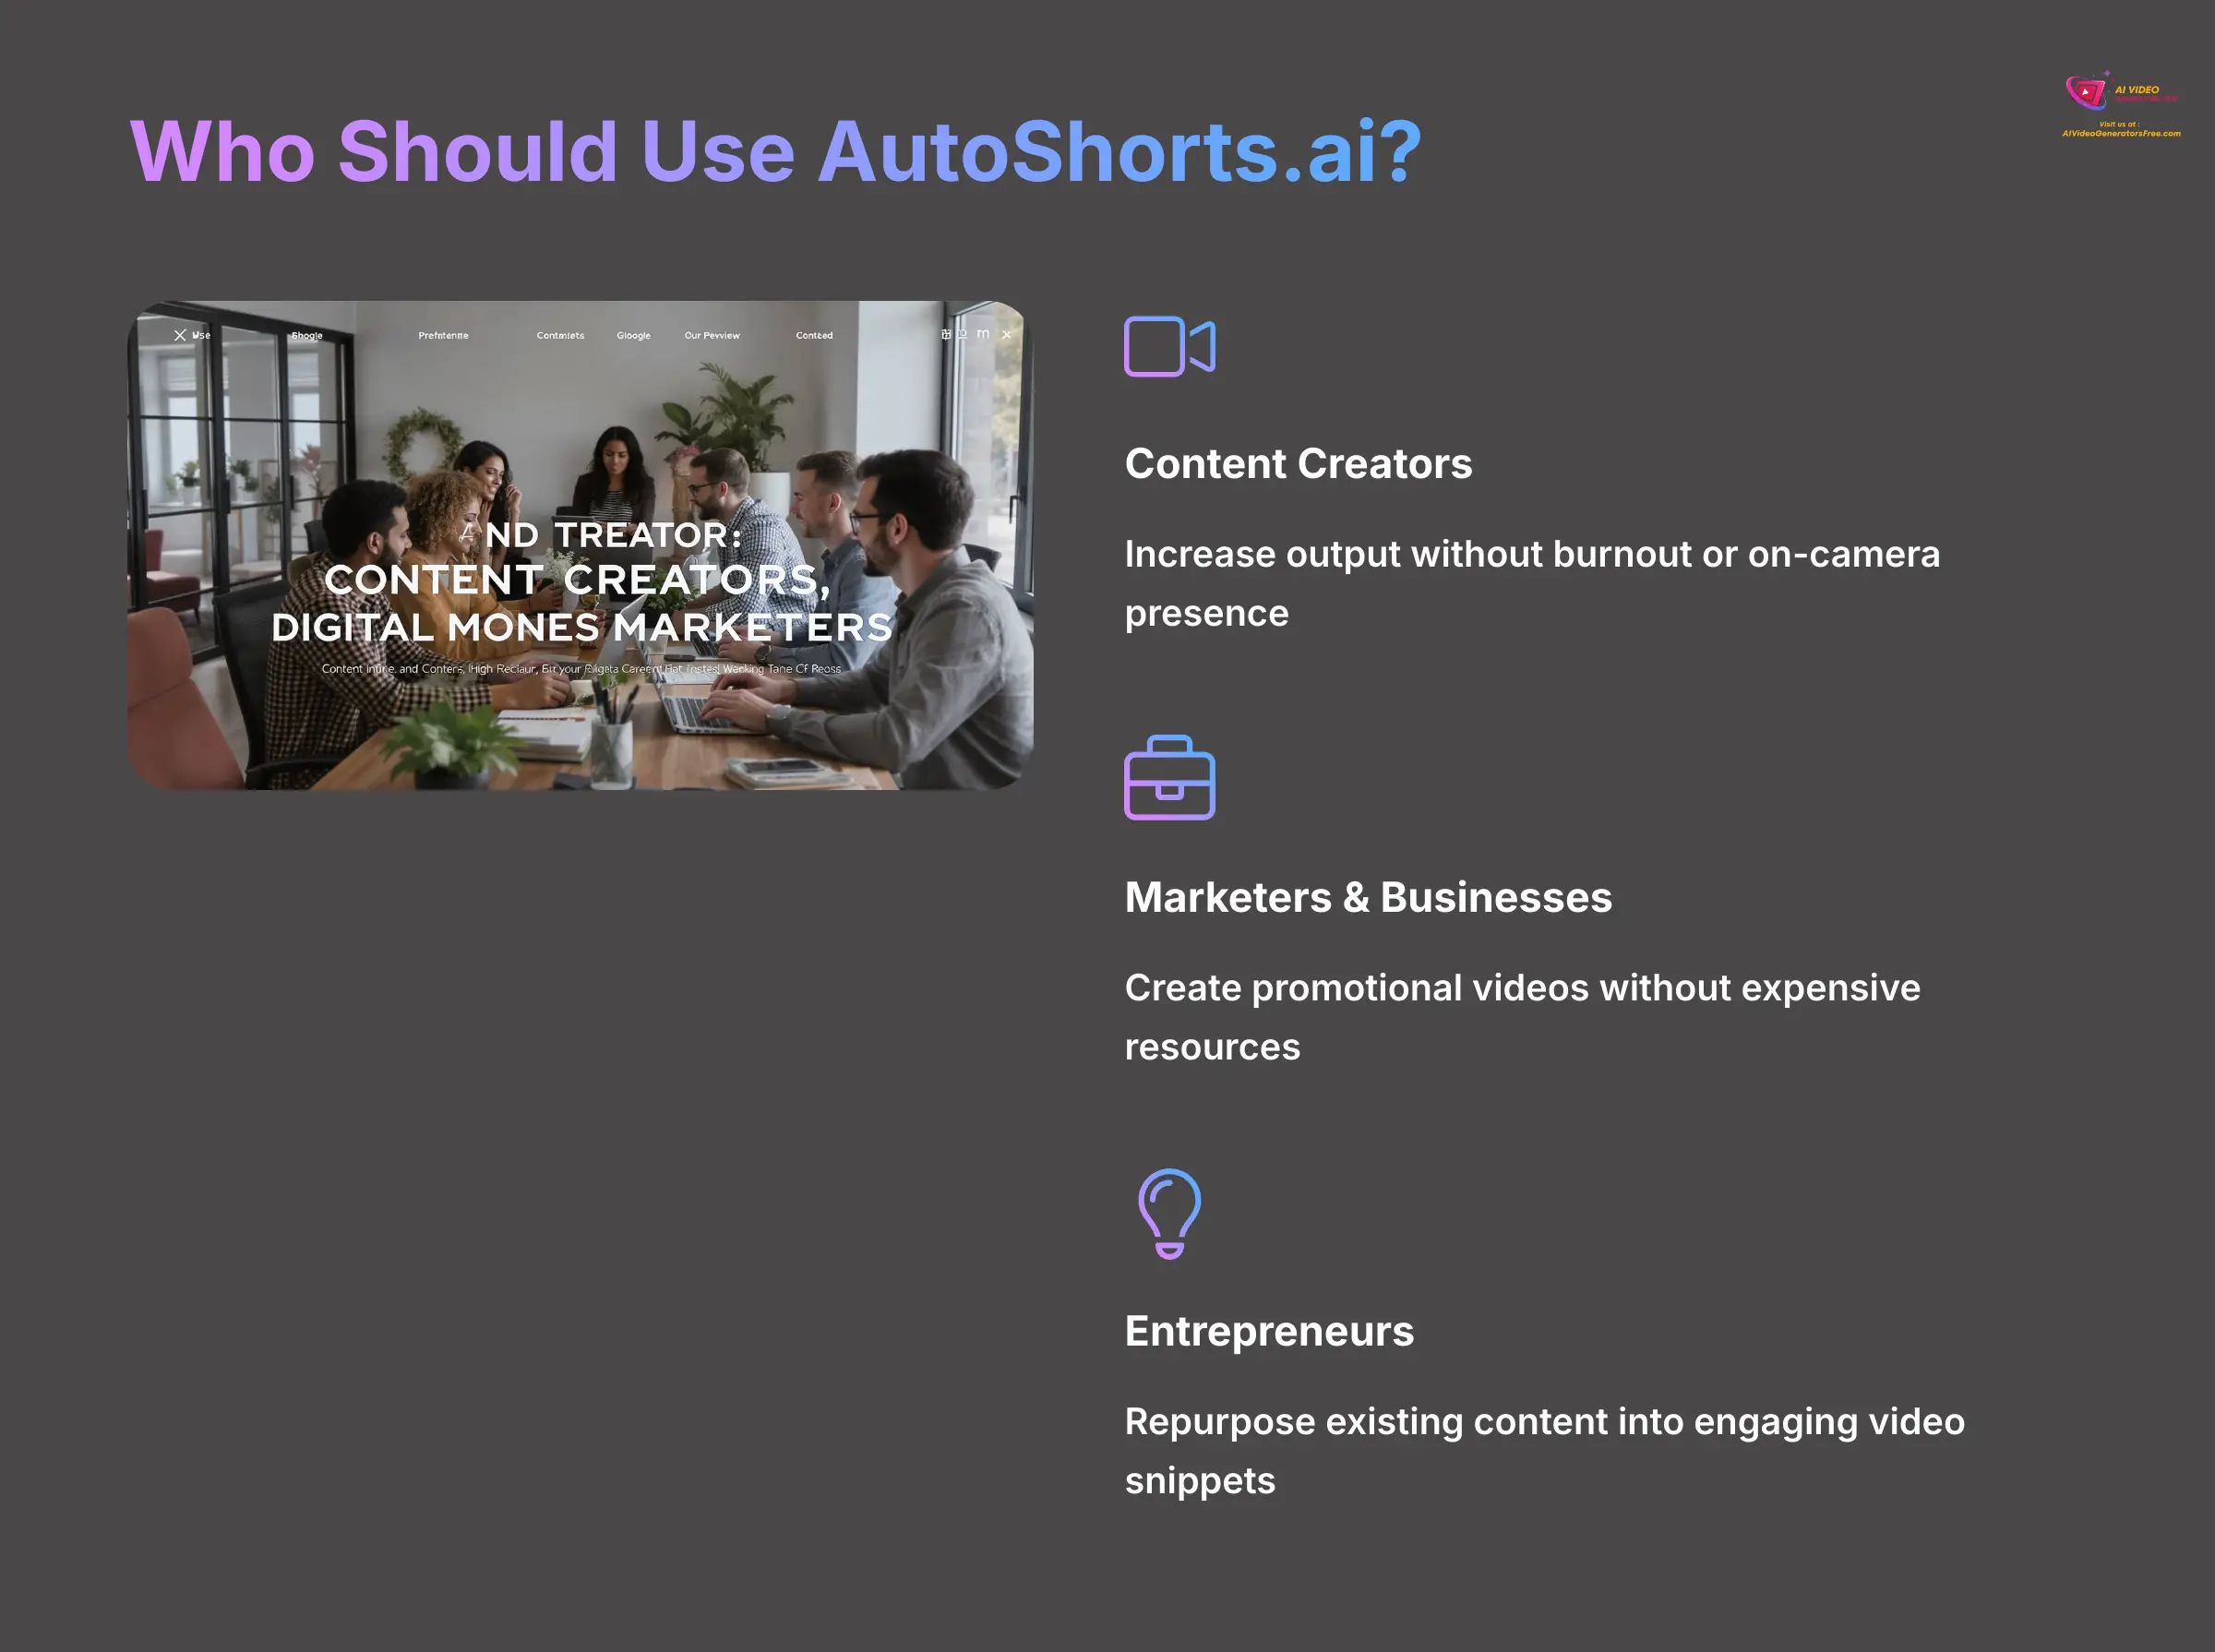Click the 'm' icon in the image nav bar
This screenshot has height=1652, width=2215.
click(x=983, y=334)
